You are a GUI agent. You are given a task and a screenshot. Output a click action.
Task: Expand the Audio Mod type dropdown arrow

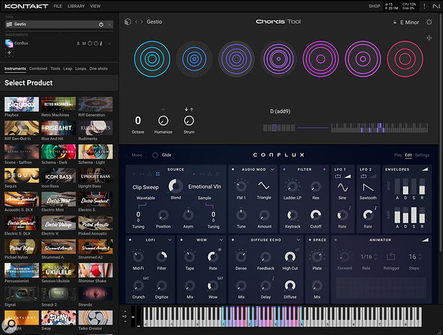point(274,169)
